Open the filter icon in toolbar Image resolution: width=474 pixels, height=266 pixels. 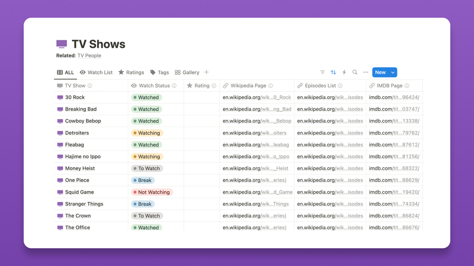(x=323, y=73)
